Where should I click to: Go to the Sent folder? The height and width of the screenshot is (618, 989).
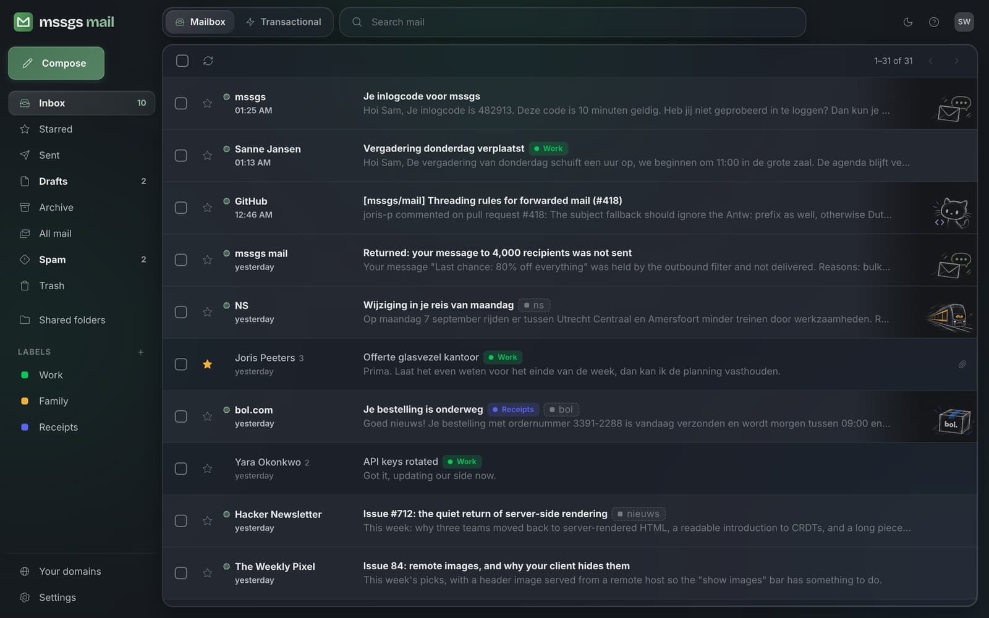click(82, 155)
